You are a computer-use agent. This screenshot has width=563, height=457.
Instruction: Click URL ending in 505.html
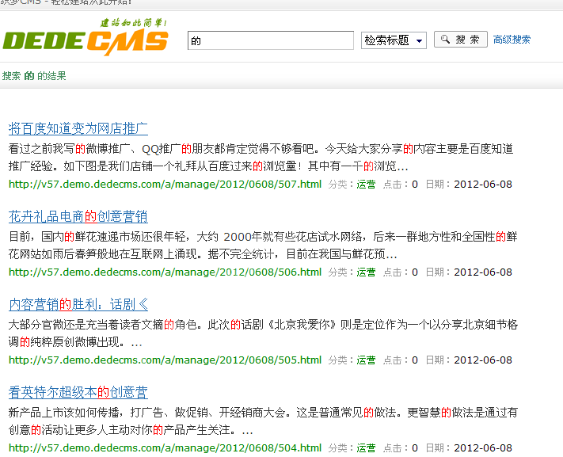pyautogui.click(x=165, y=360)
